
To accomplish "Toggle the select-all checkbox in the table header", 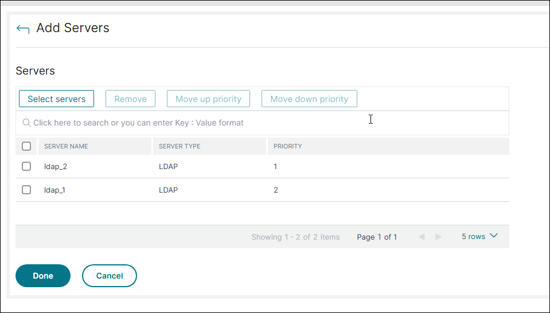I will point(26,146).
